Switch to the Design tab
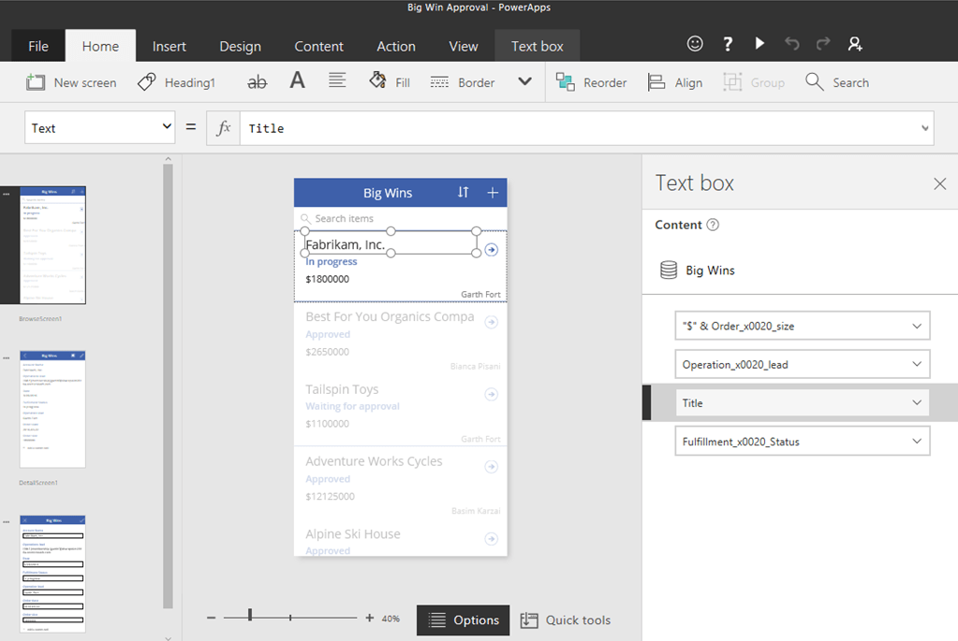The width and height of the screenshot is (958, 641). 240,47
